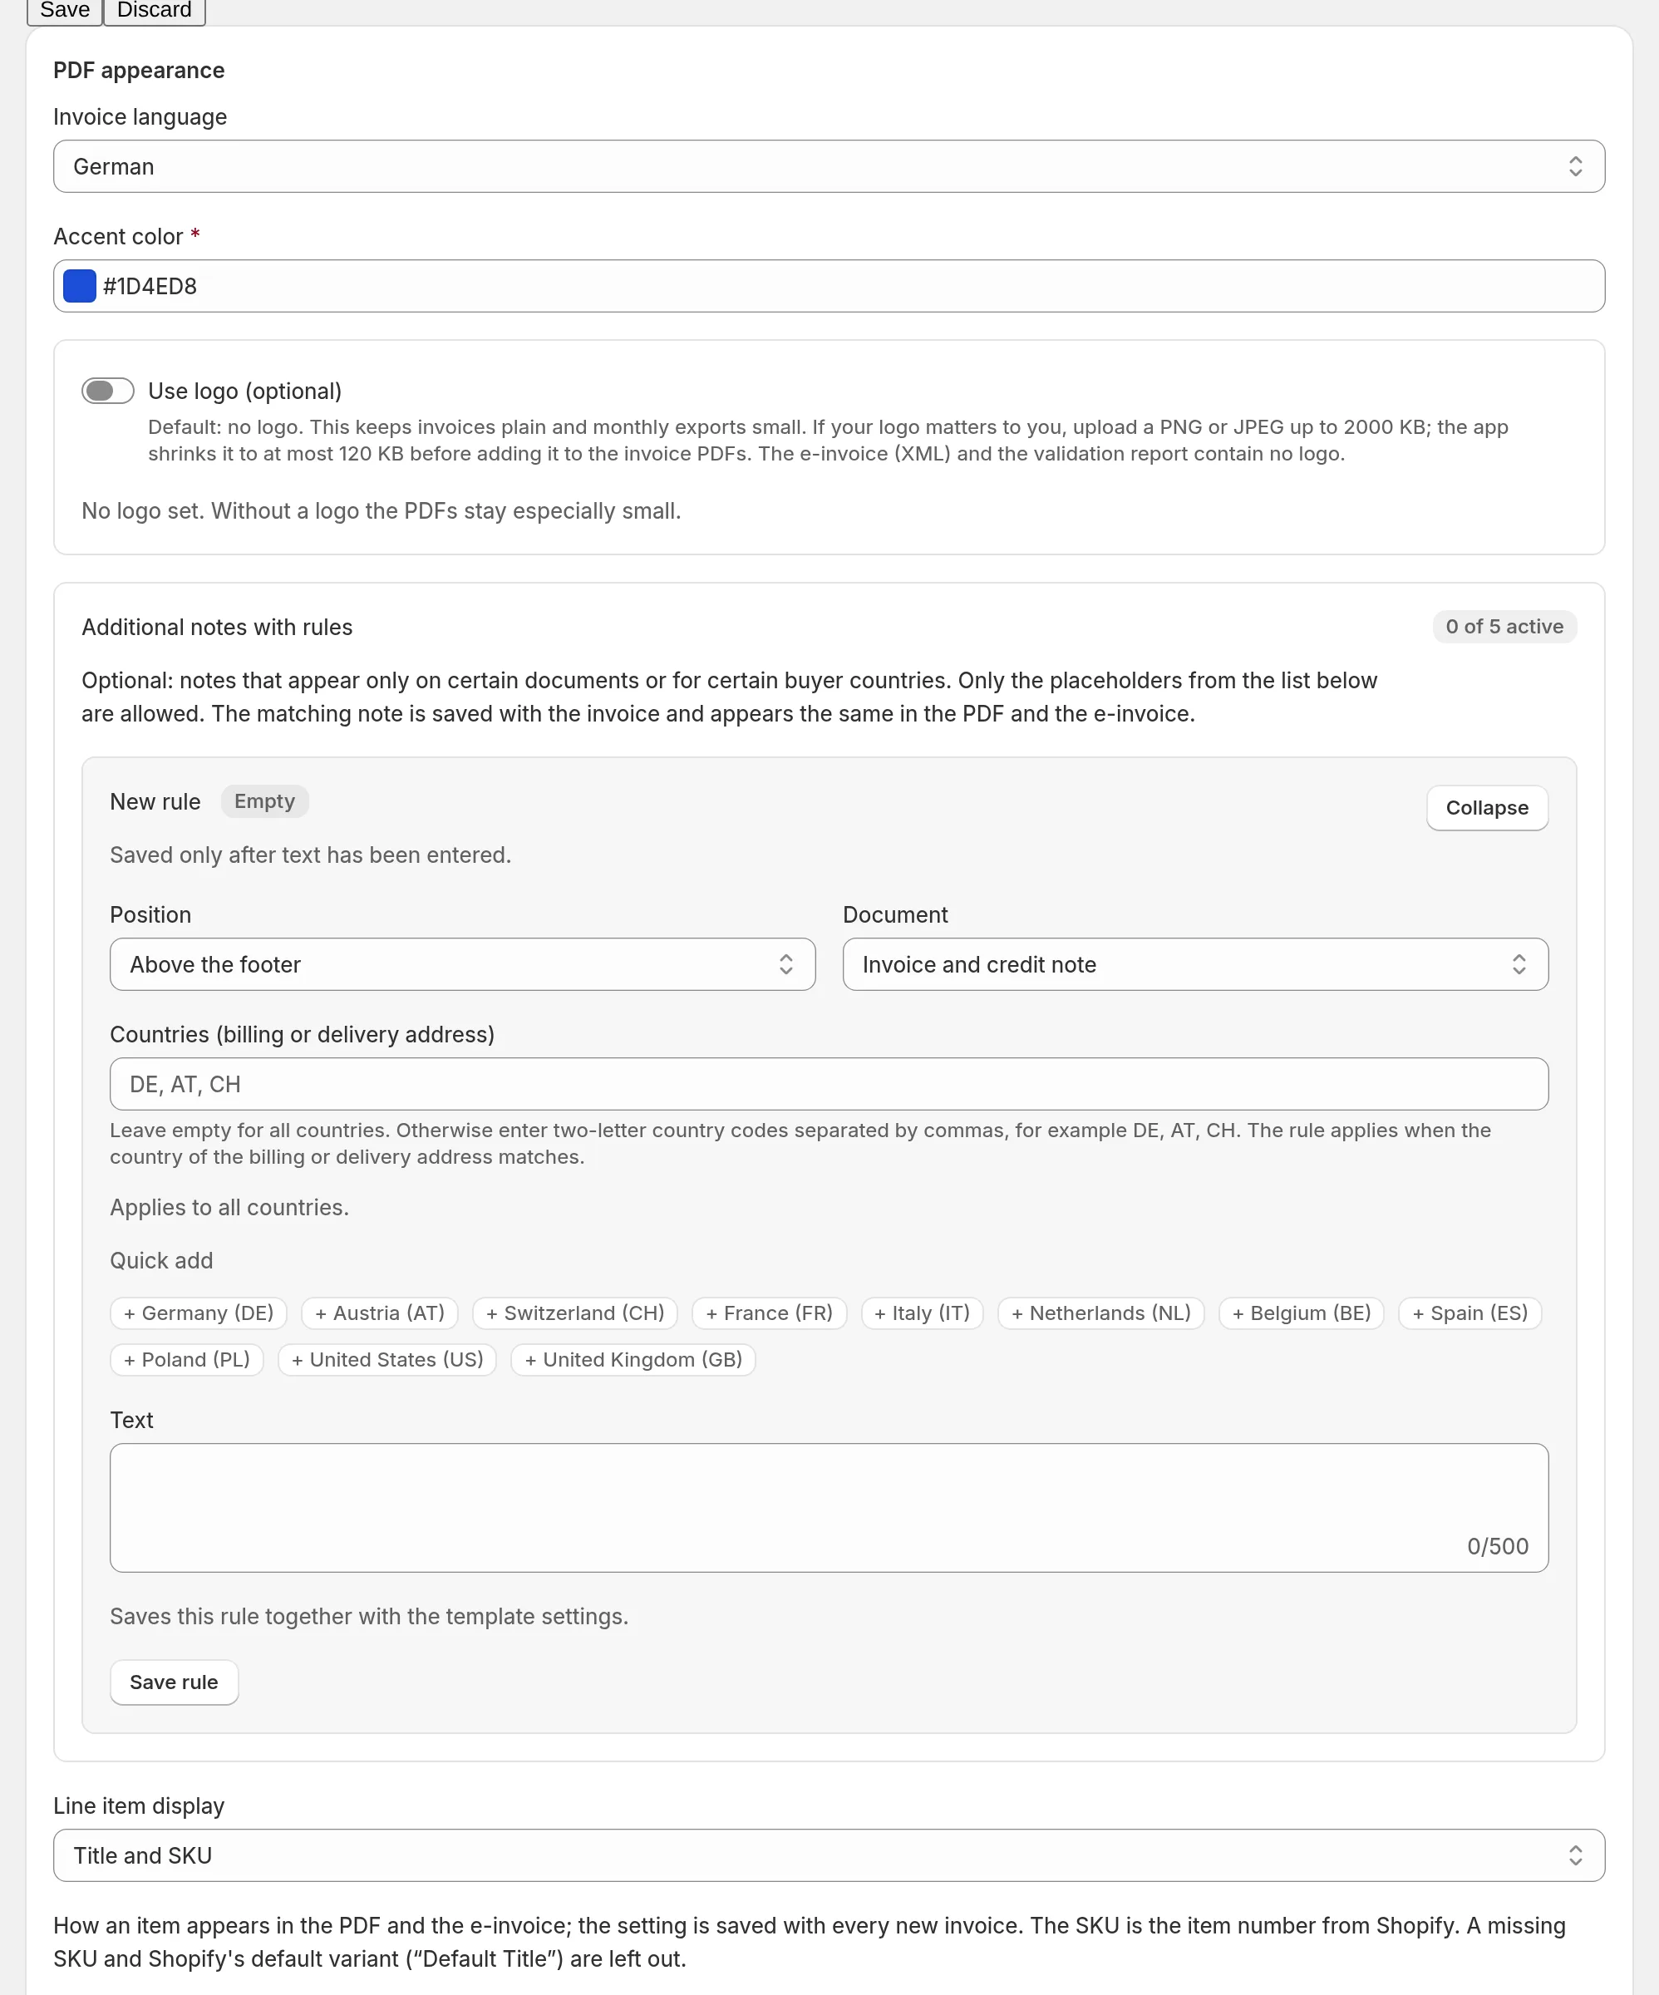
Task: Click the 'Empty' rule status badge
Action: click(x=264, y=800)
